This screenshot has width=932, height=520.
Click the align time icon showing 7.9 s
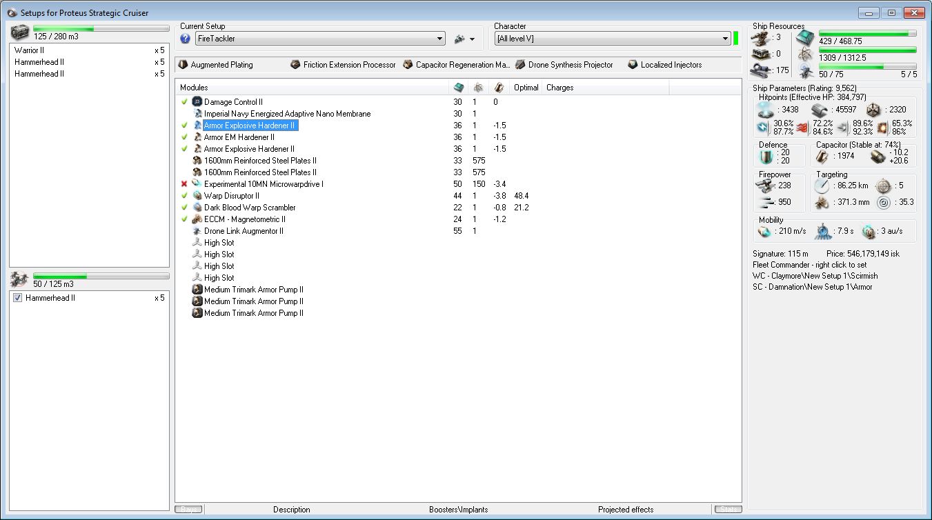coord(822,231)
